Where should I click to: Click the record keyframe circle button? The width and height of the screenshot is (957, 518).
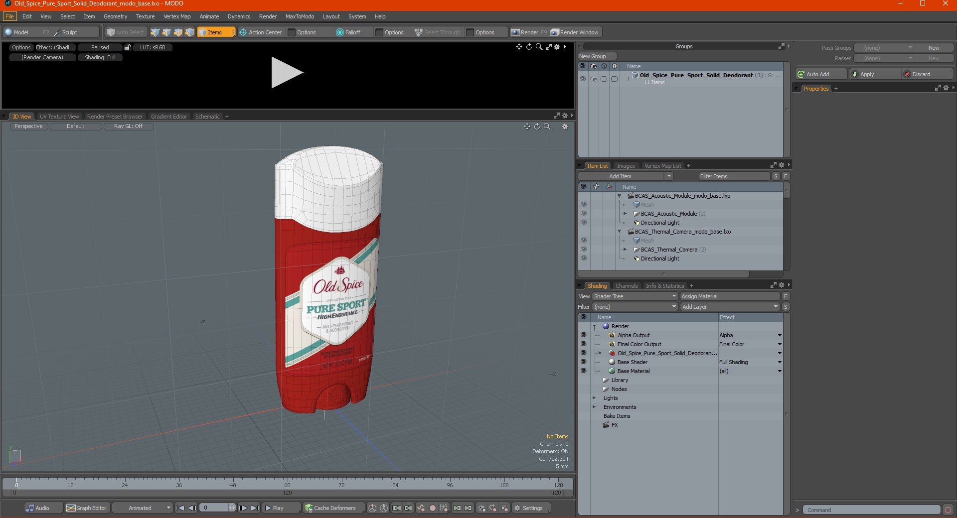[x=433, y=508]
